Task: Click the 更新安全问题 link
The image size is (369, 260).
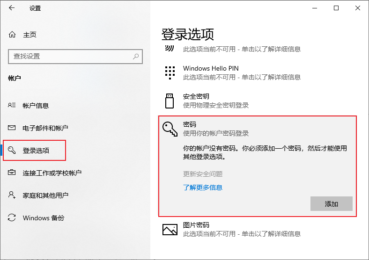Action: coord(203,174)
